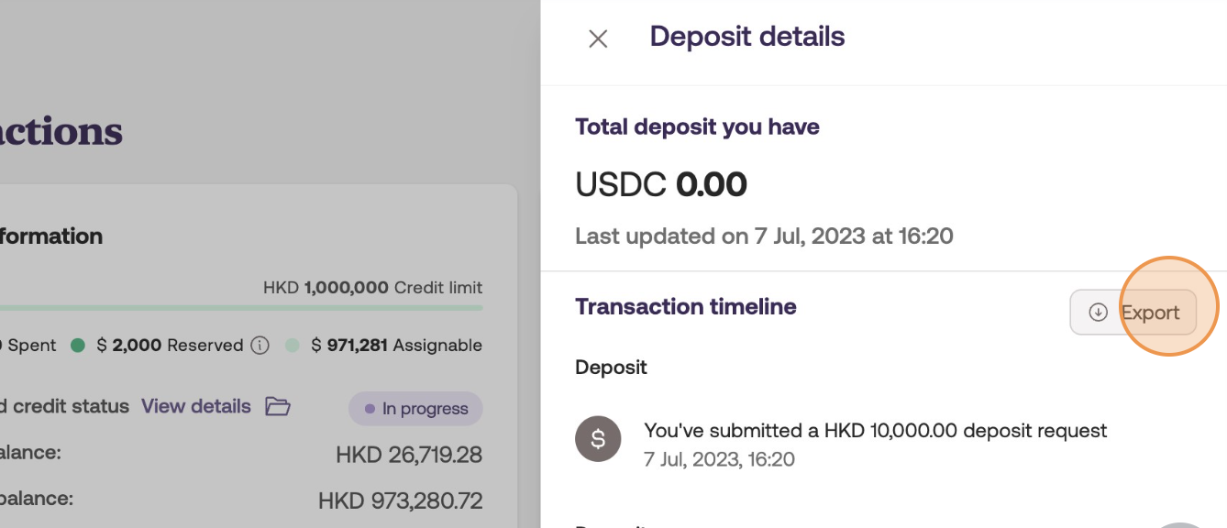Screen dimensions: 1227x528
Task: Click the Export button
Action: pos(1133,313)
